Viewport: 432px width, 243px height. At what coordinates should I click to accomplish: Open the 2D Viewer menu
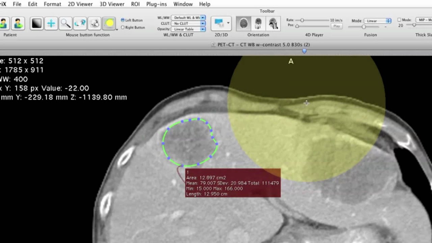80,4
